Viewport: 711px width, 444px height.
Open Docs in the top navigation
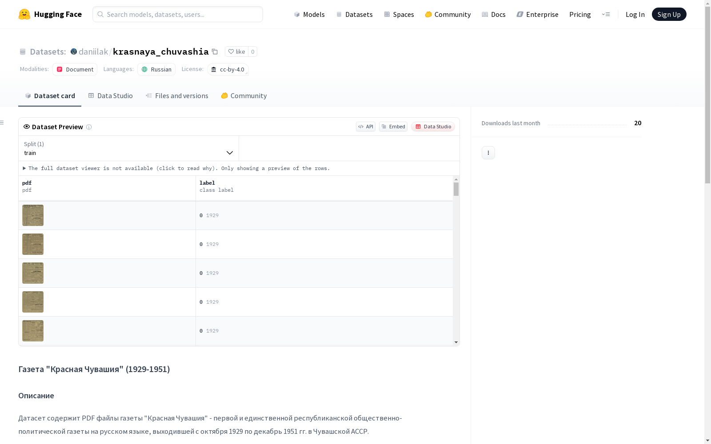(x=494, y=14)
